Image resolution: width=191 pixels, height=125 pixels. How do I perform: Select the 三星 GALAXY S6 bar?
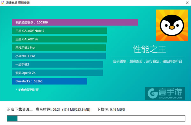click(59, 39)
